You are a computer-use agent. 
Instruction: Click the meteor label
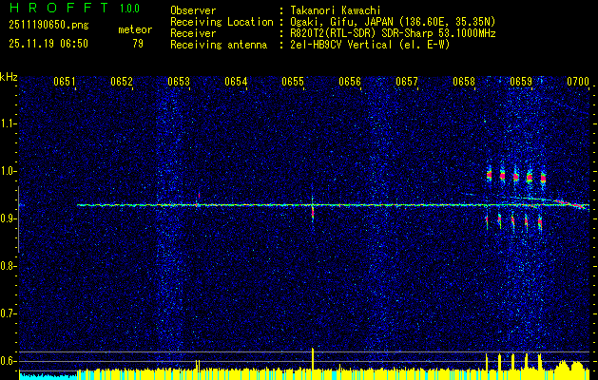[135, 30]
